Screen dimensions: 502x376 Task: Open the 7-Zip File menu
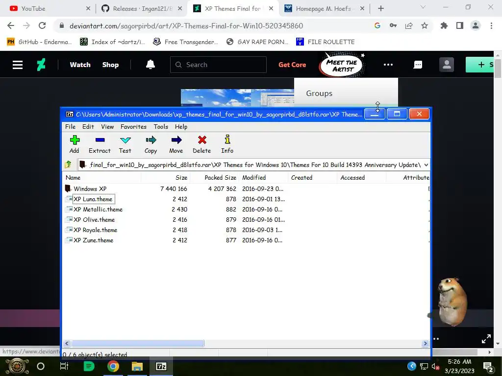click(x=70, y=127)
